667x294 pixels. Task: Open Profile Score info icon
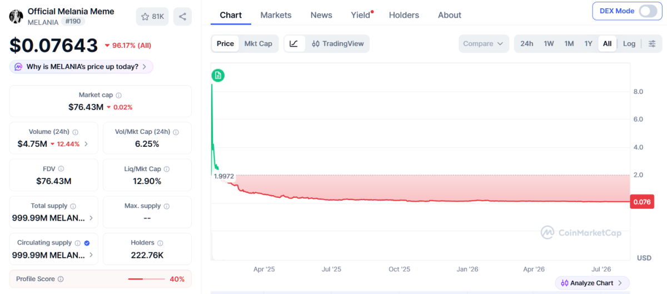(x=61, y=279)
